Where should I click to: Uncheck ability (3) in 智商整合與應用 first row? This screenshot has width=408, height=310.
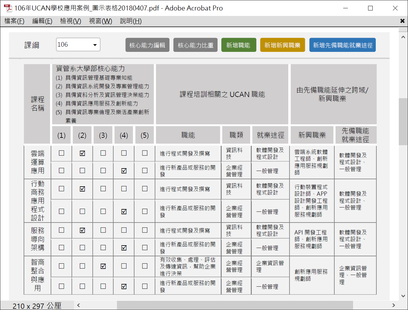pos(103,266)
